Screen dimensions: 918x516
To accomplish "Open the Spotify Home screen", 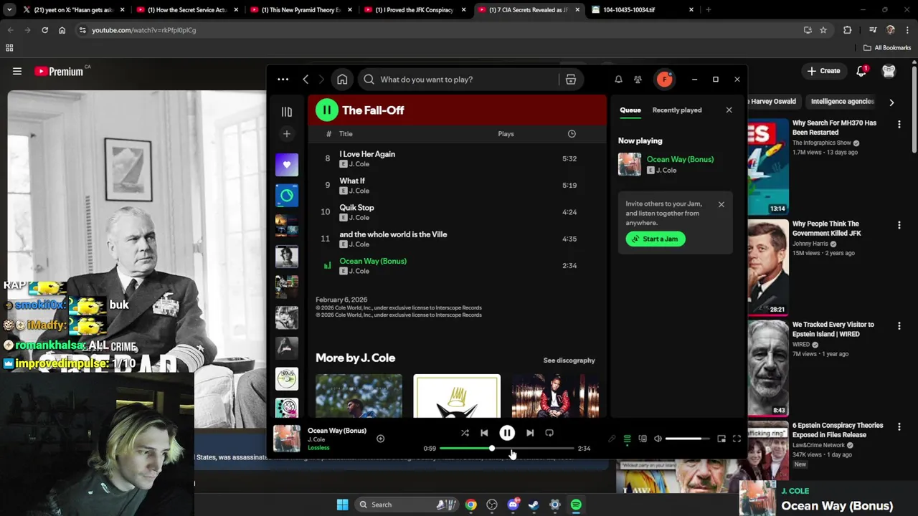I will pyautogui.click(x=342, y=80).
